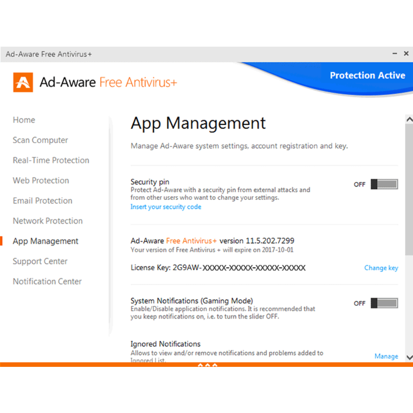Viewport: 413px width, 413px height.
Task: Click the scrollbar down arrow
Action: (409, 357)
